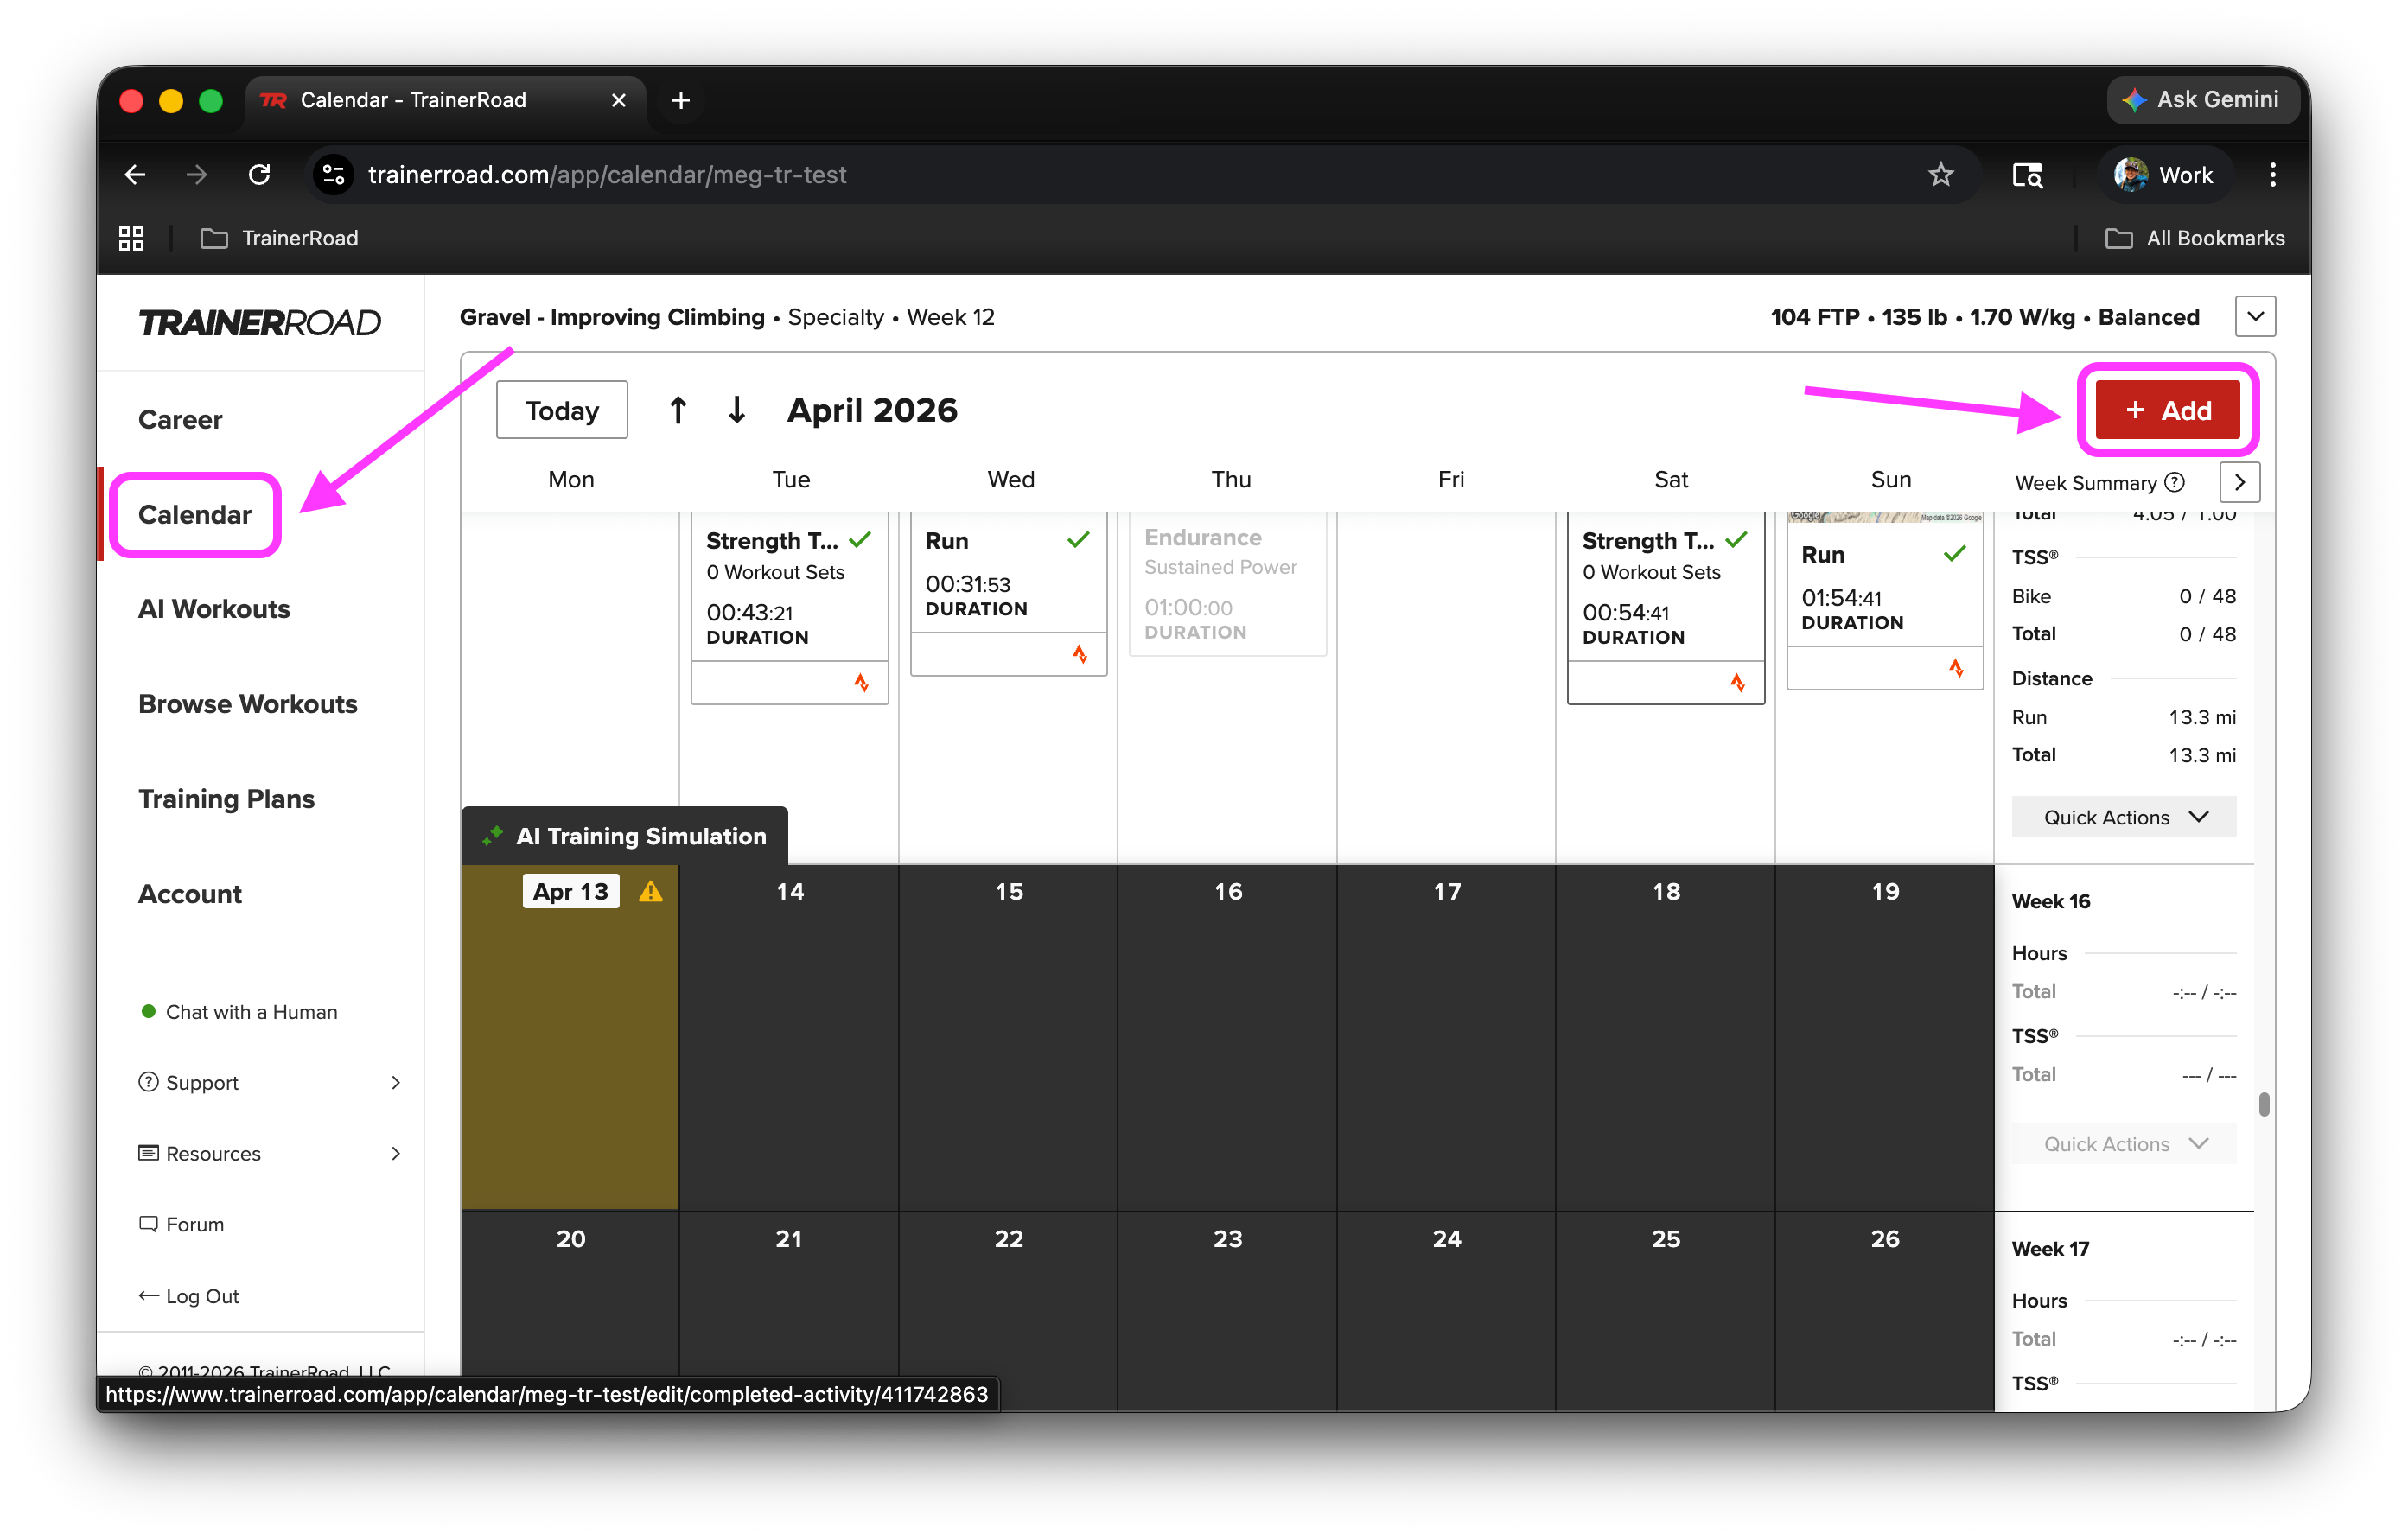The width and height of the screenshot is (2408, 1540).
Task: Jump to the next week with down arrow
Action: [x=737, y=410]
